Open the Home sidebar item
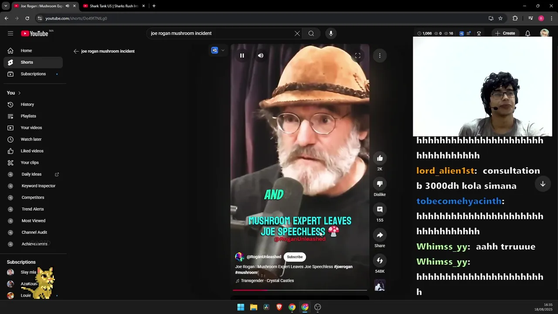Viewport: 558px width, 314px height. coord(33,51)
